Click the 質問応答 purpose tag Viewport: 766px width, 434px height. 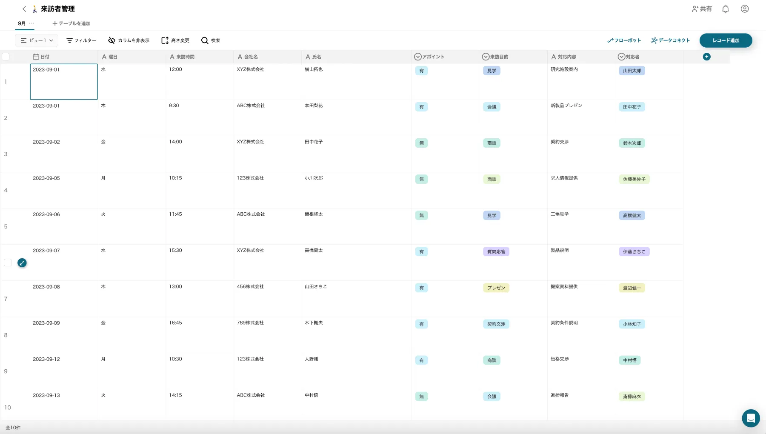coord(496,251)
